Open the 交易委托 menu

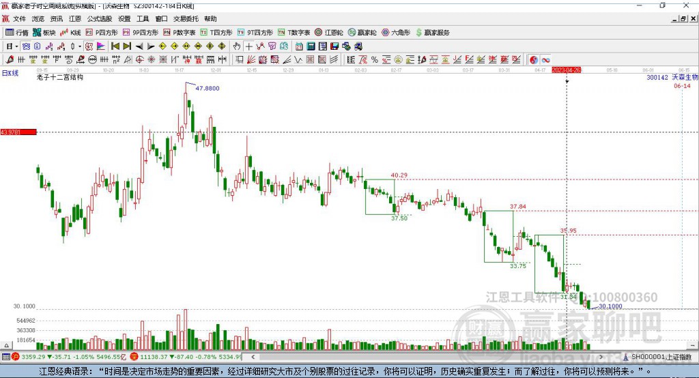point(186,18)
